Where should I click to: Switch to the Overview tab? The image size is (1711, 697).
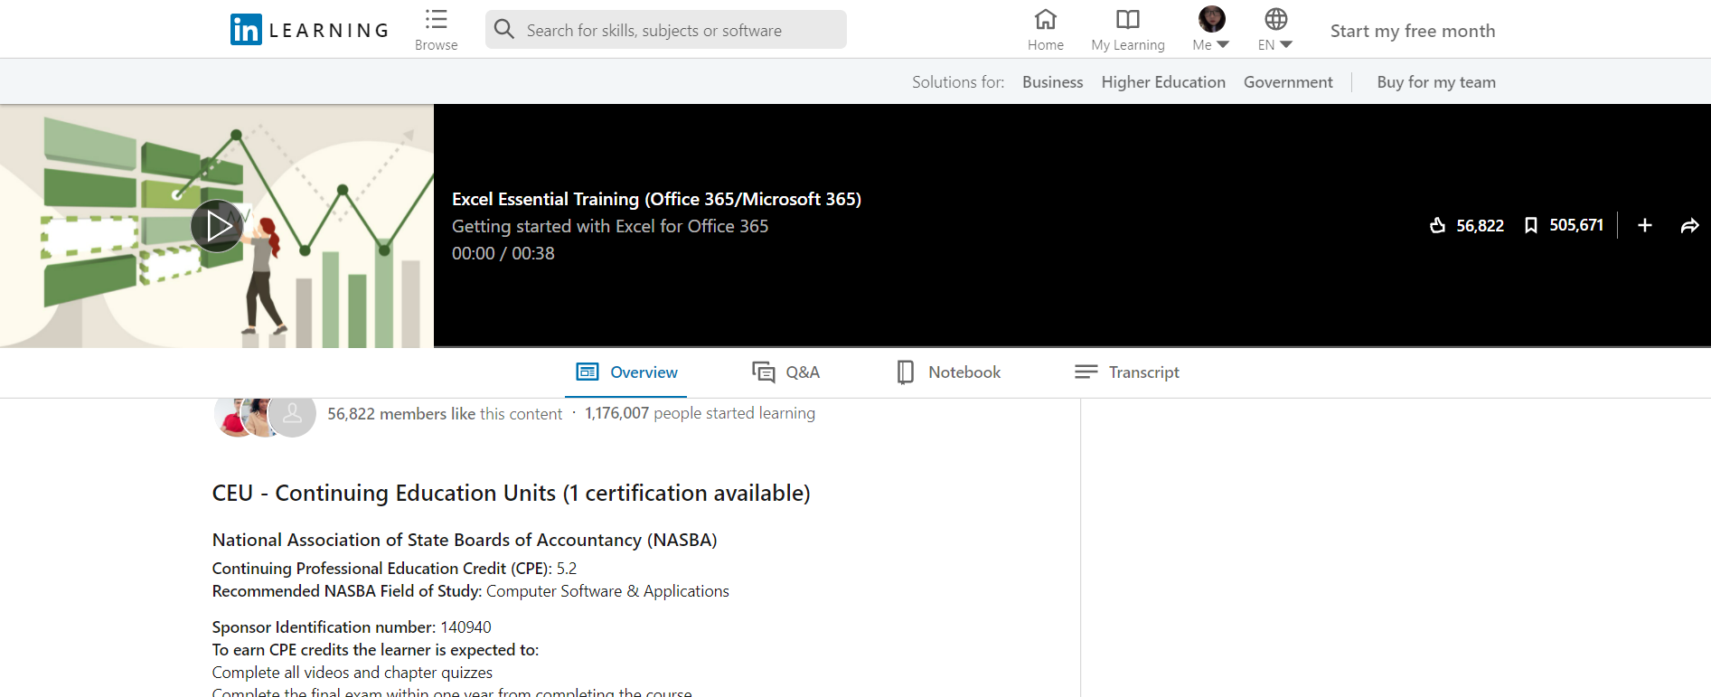626,372
